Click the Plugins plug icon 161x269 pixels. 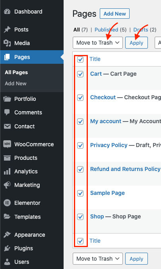click(7, 248)
